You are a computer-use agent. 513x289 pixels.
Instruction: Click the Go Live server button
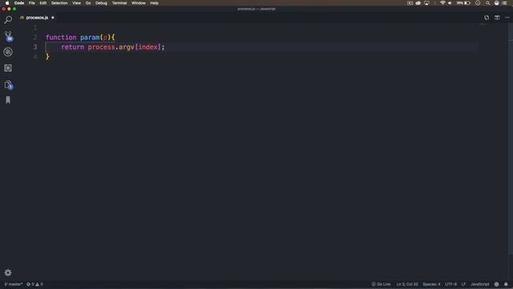pyautogui.click(x=382, y=284)
